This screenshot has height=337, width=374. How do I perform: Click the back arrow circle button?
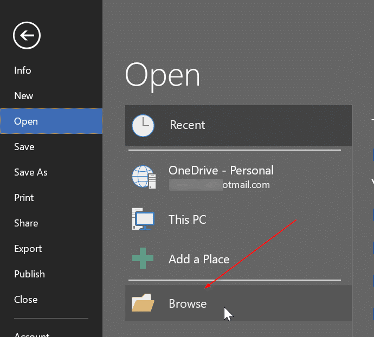(x=27, y=35)
